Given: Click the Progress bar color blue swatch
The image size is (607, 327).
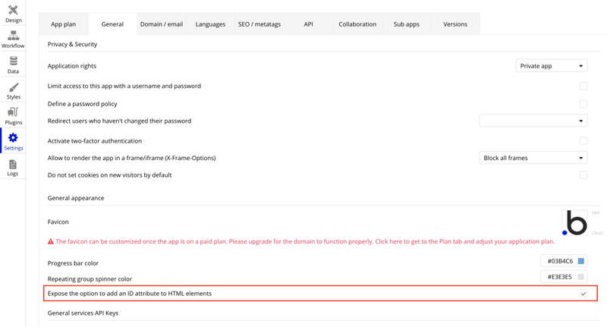Looking at the screenshot, I should click(x=580, y=261).
